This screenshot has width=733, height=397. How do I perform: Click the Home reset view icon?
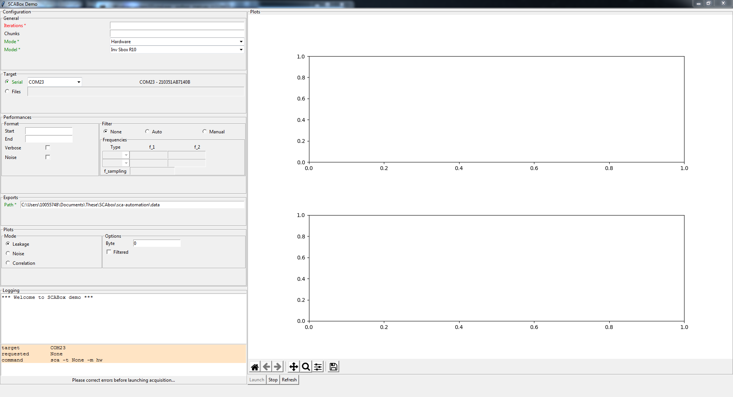pos(255,367)
